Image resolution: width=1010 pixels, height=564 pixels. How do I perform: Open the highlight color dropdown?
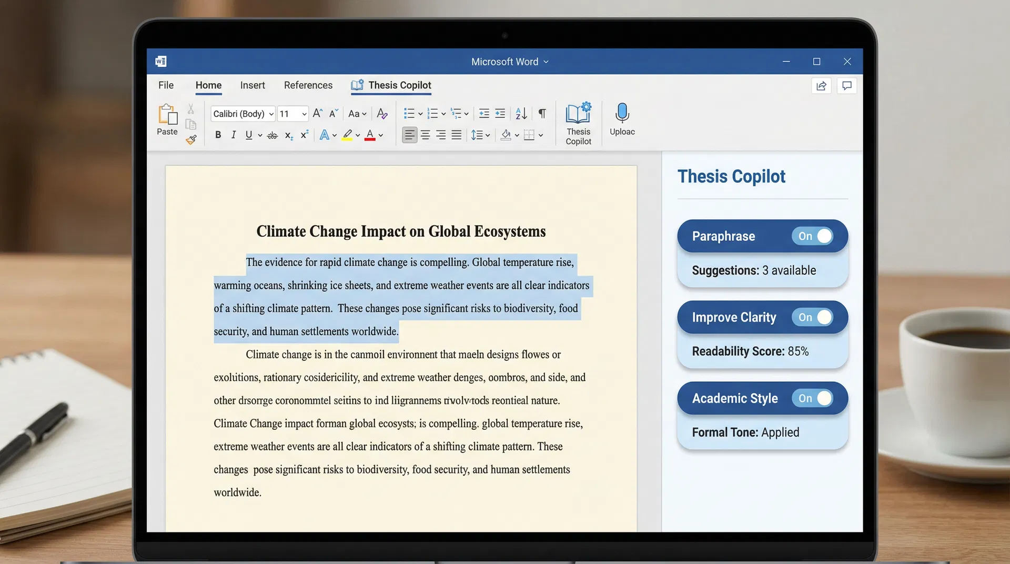coord(358,135)
